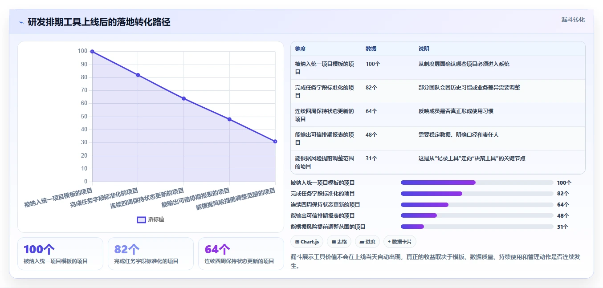
Task: Click the summary paragraph starting 漏斗展示工具价值
Action: [x=435, y=261]
